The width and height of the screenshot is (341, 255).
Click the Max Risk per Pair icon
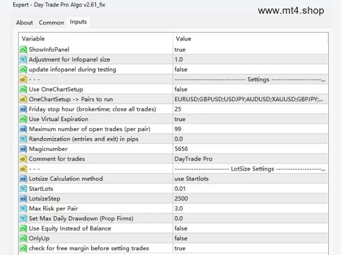point(23,209)
